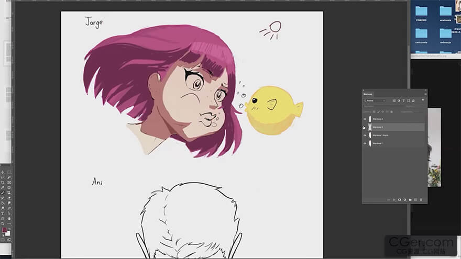
Task: Click the foreground color swatch
Action: [4, 230]
